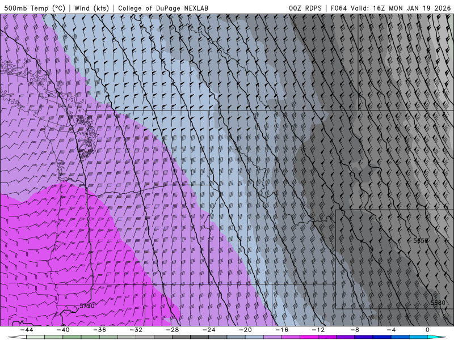Select the 'College of DuPage NEXLAB' text

(x=163, y=8)
